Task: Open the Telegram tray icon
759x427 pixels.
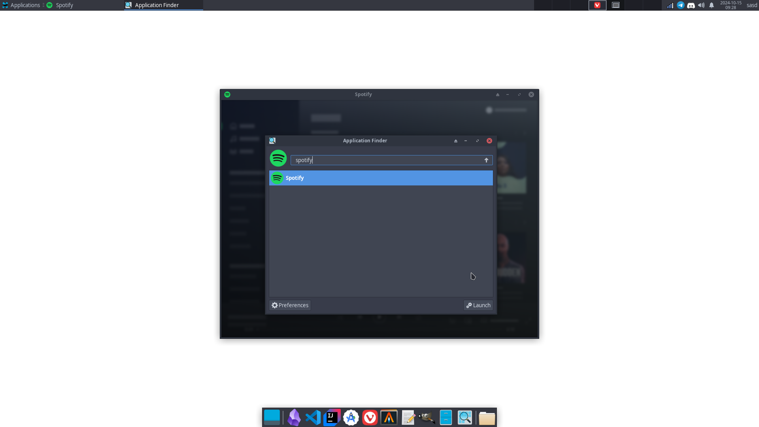Action: [x=680, y=5]
